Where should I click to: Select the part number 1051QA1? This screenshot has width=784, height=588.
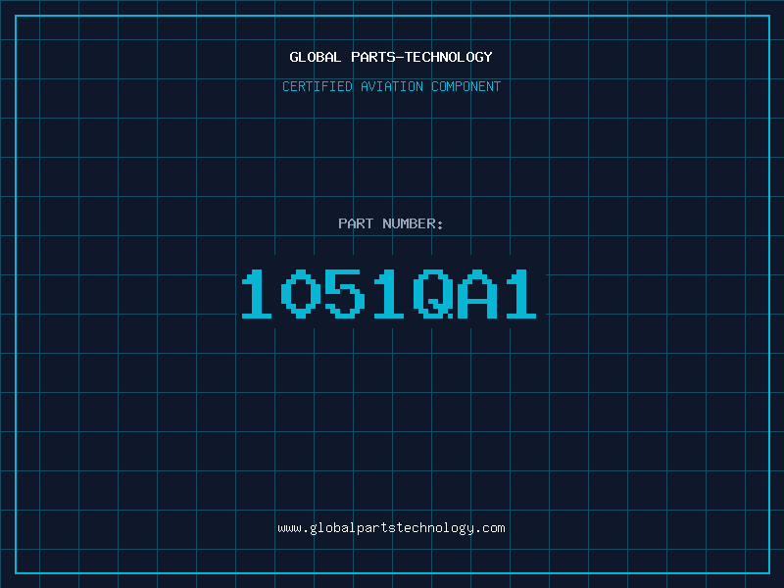point(389,293)
